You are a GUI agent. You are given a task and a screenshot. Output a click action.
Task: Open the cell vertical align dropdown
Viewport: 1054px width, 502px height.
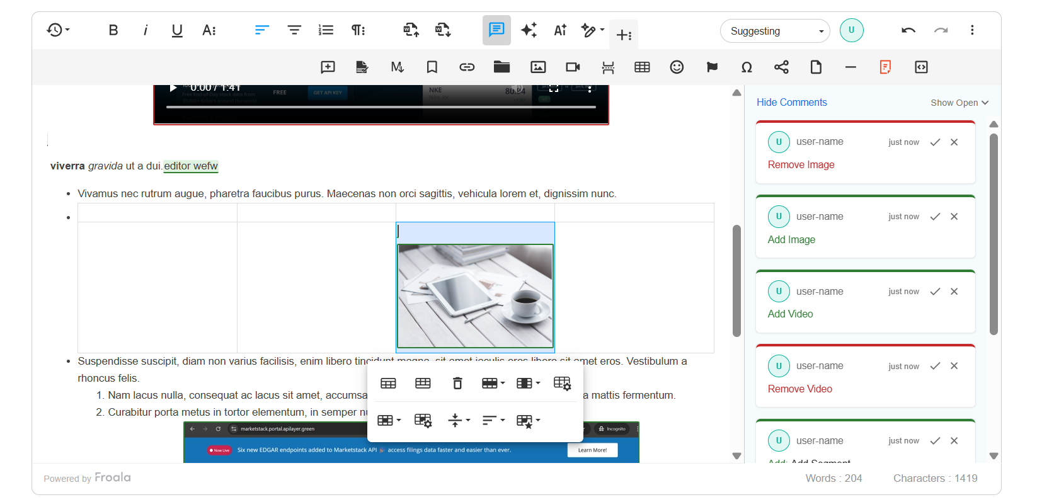point(459,421)
